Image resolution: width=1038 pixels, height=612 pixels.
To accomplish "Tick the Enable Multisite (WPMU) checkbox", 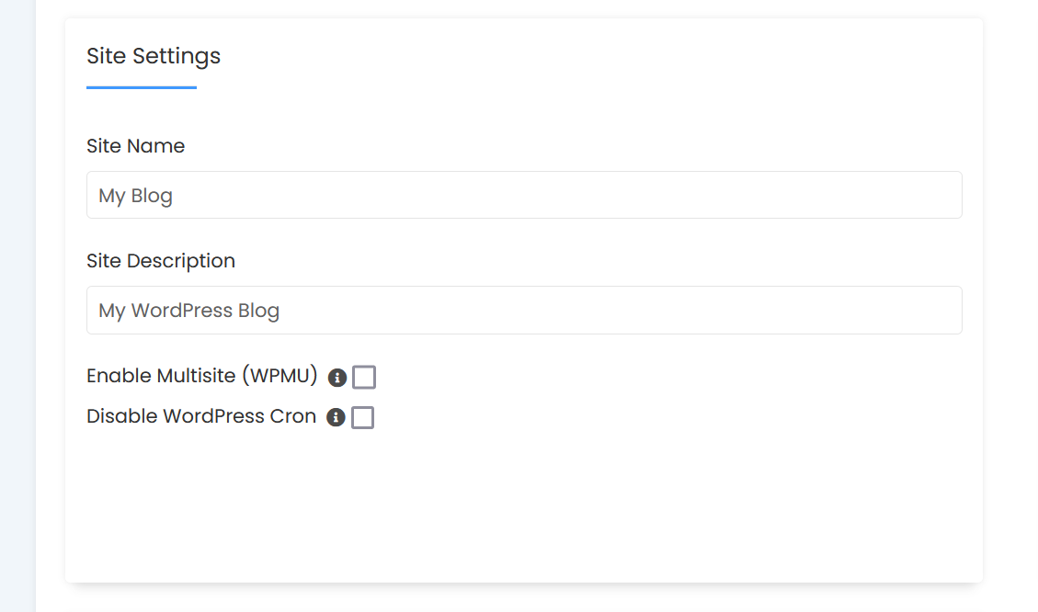I will (364, 377).
